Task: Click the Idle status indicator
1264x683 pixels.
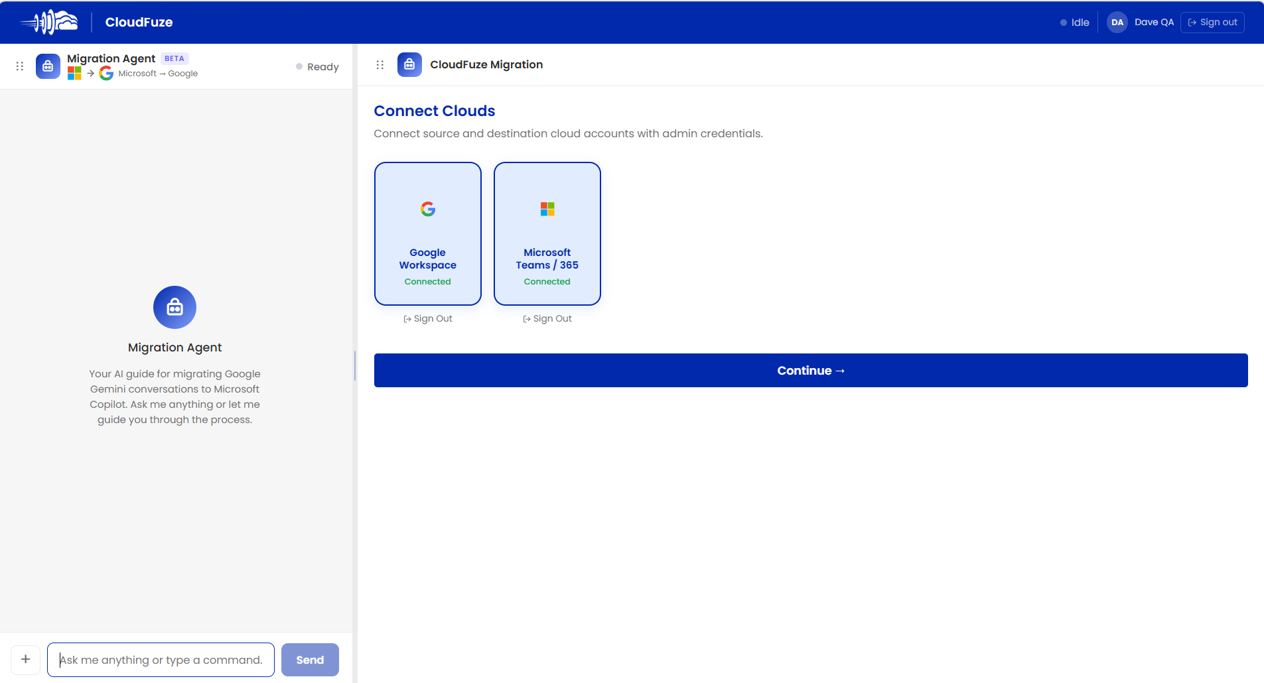Action: pos(1075,23)
